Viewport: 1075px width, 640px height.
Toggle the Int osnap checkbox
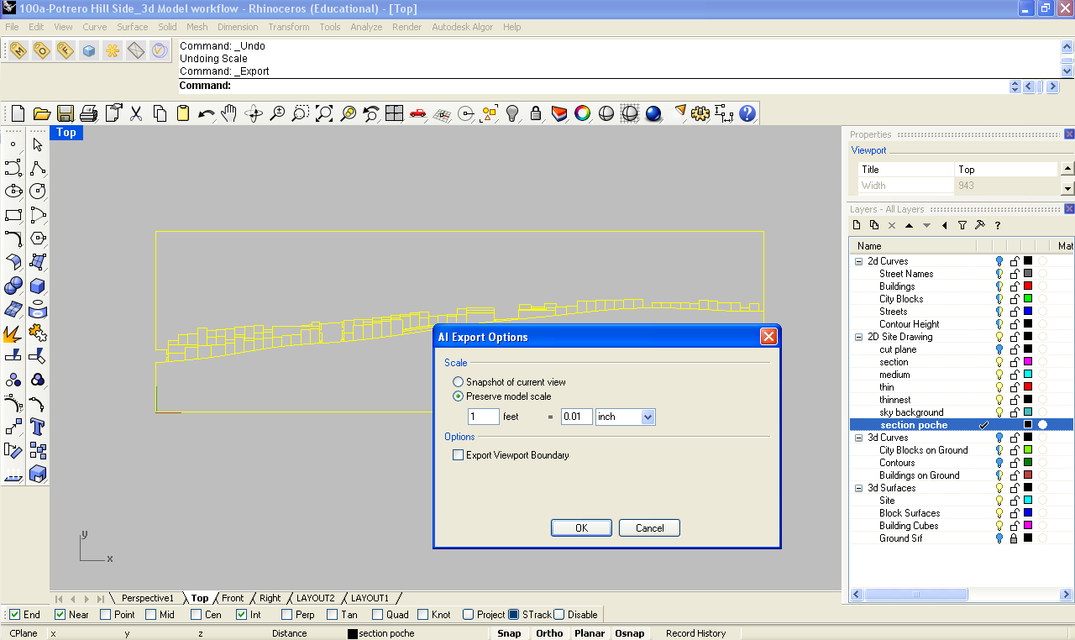point(242,615)
